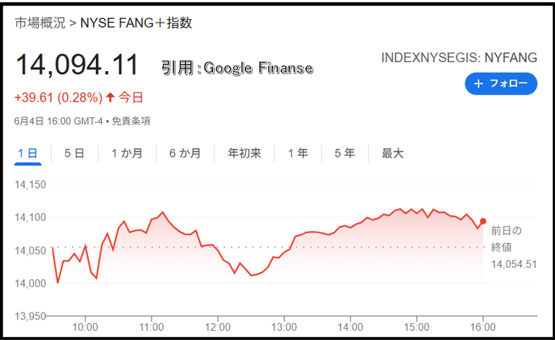Image resolution: width=555 pixels, height=340 pixels.
Task: Switch to the 5日 chart tab
Action: (x=74, y=153)
